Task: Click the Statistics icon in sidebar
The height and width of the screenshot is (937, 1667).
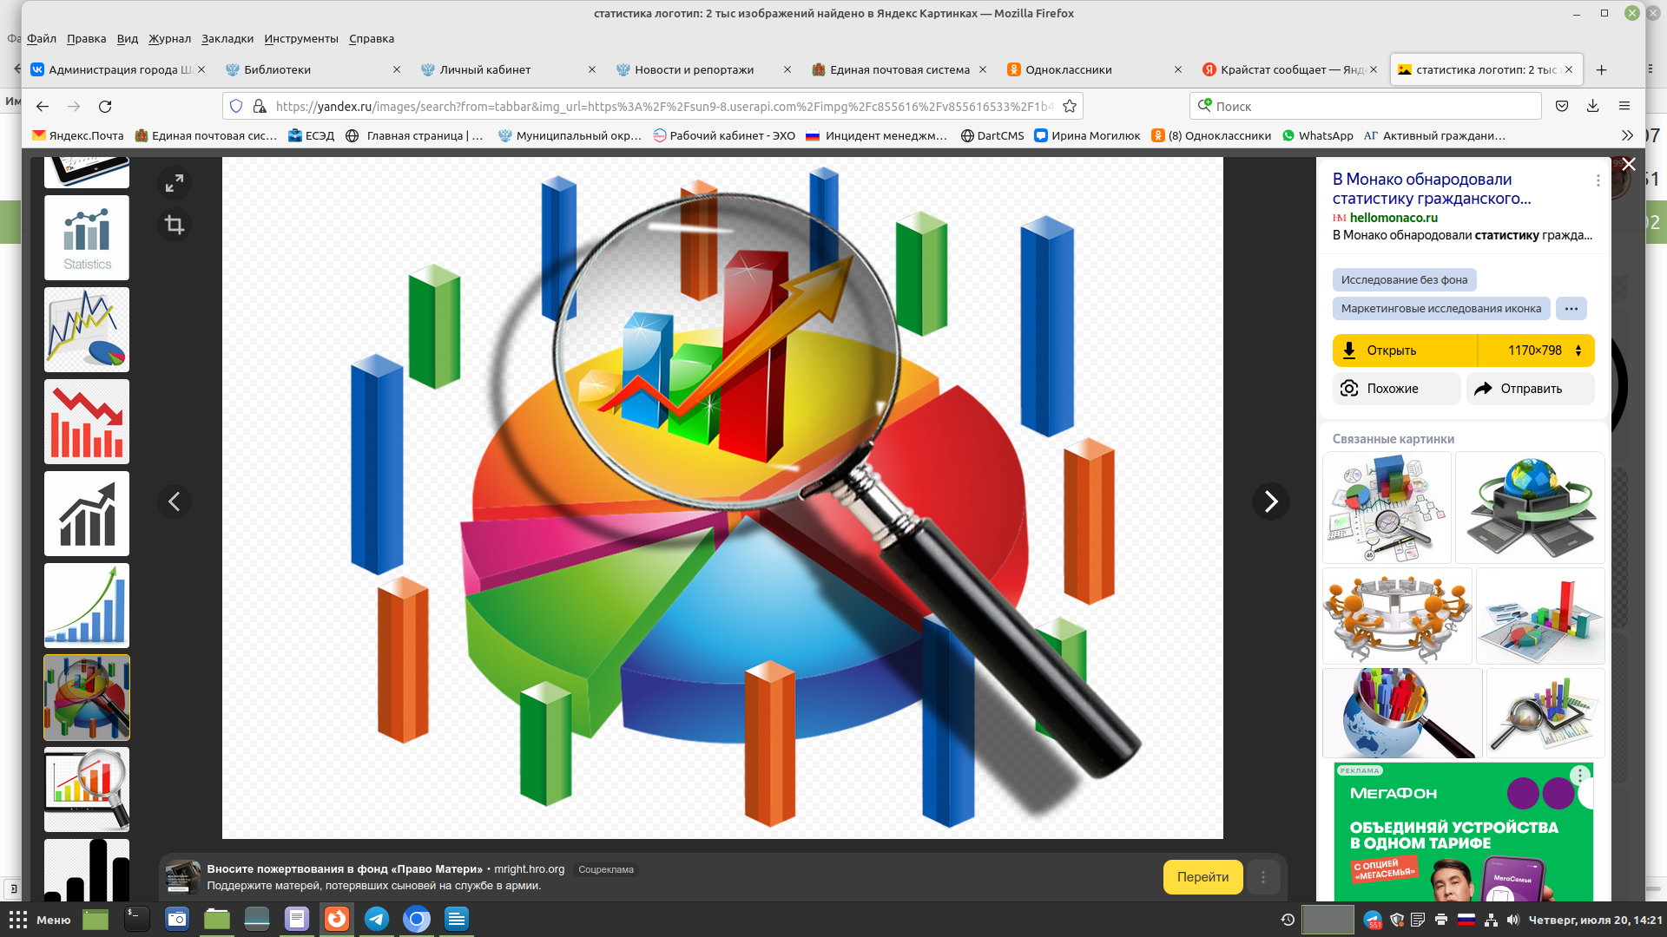Action: tap(87, 239)
